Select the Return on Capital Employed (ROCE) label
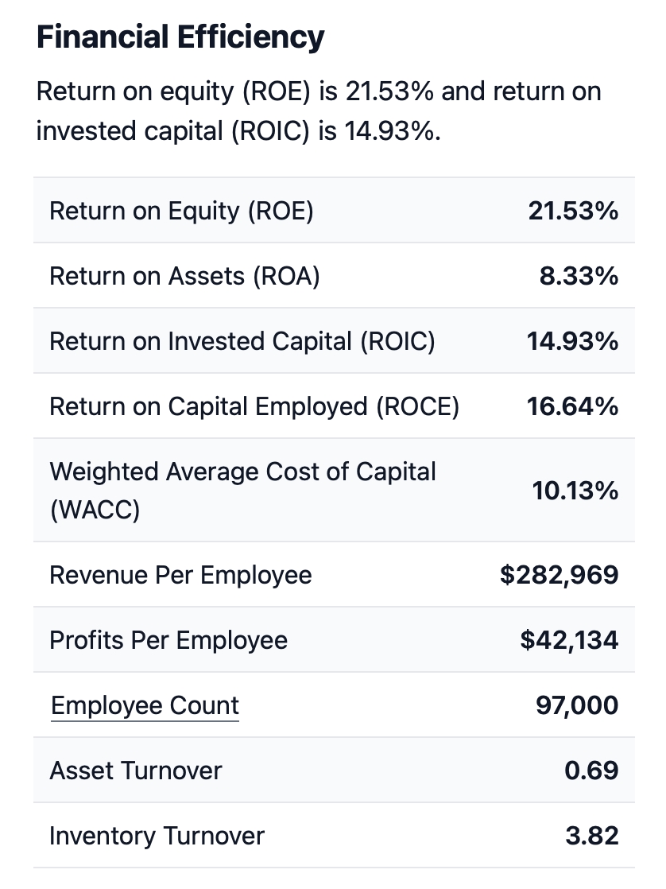 click(x=254, y=406)
